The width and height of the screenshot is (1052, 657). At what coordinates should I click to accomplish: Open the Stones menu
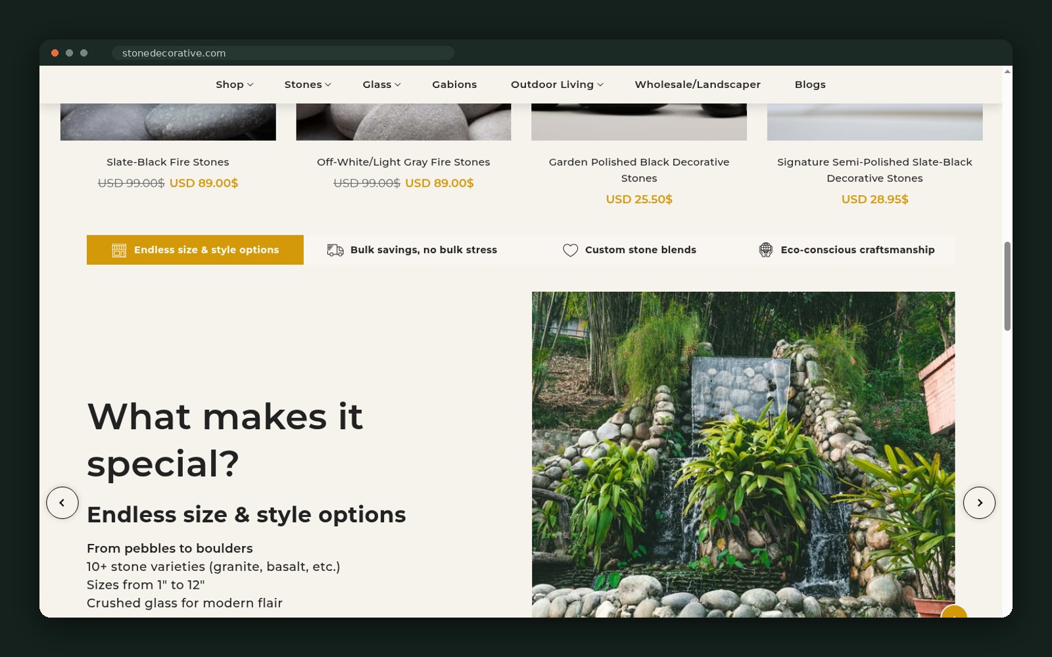308,85
